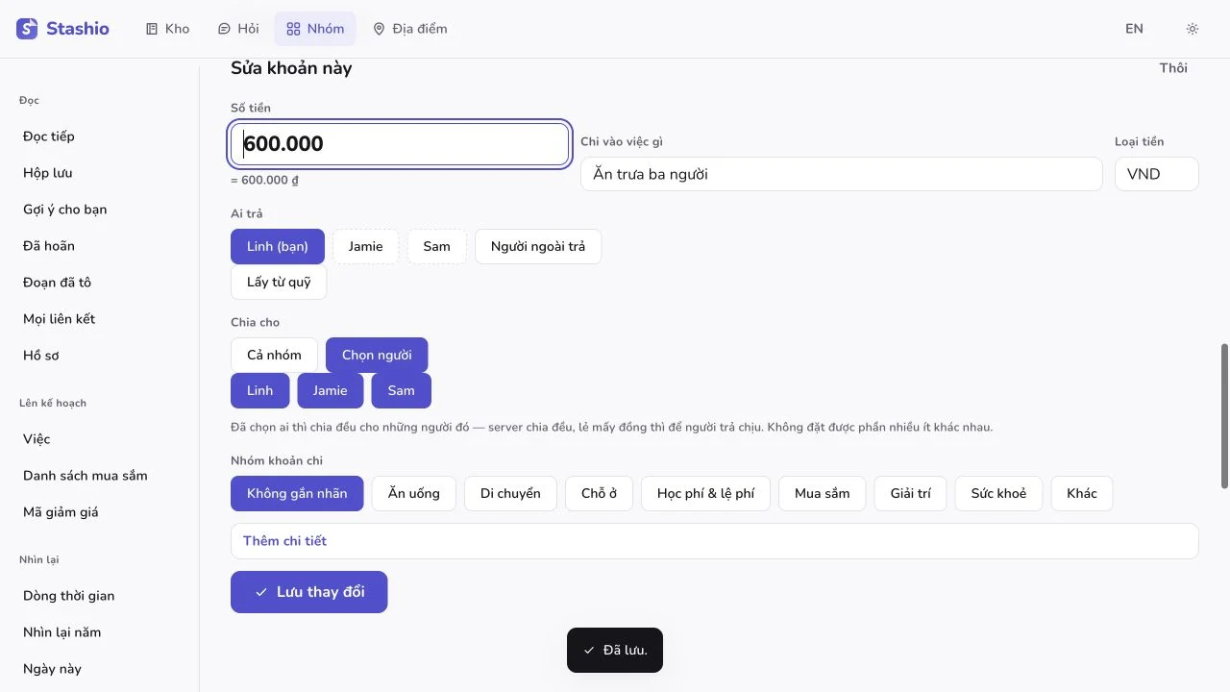This screenshot has width=1230, height=692.
Task: Toggle Jamie chip under Chia cho
Action: coord(330,390)
